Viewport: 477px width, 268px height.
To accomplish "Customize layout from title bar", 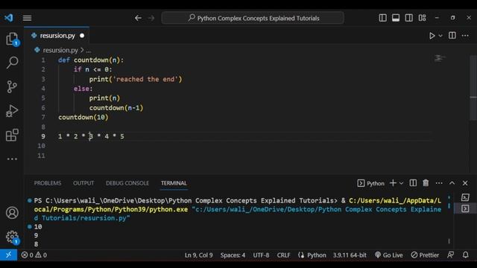I will [422, 18].
